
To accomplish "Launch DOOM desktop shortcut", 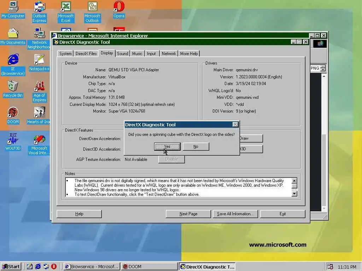I will coord(13,115).
